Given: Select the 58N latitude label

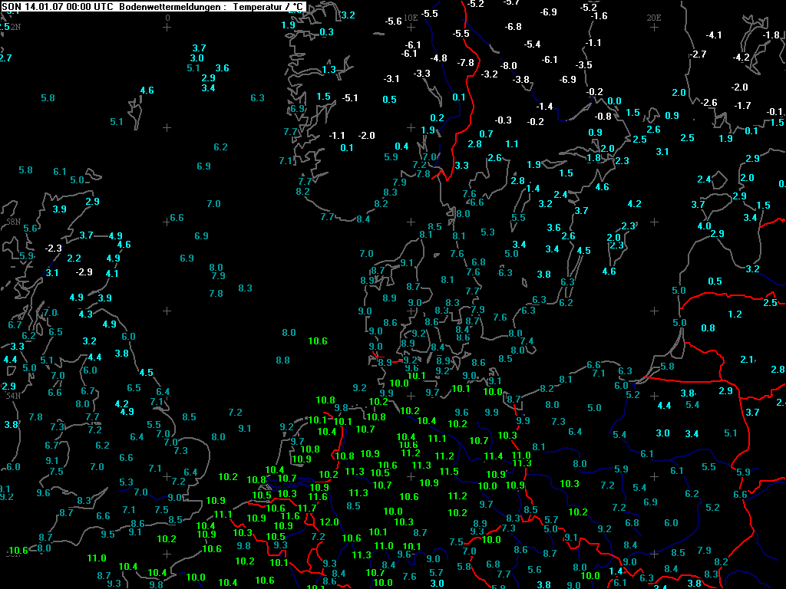Looking at the screenshot, I should [x=13, y=222].
